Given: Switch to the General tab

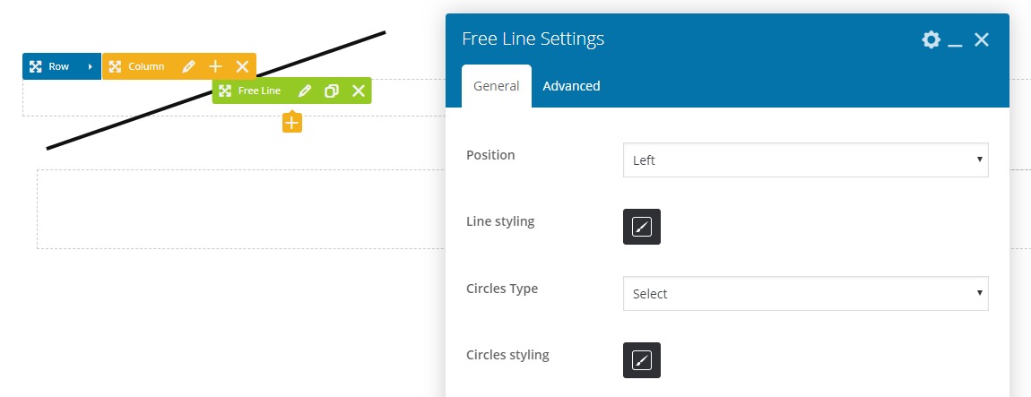Looking at the screenshot, I should [496, 86].
